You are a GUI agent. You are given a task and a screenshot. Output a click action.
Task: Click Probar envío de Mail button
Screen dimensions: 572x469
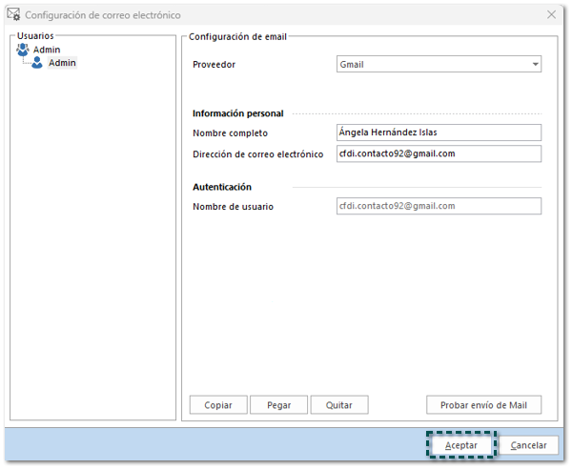pyautogui.click(x=483, y=405)
